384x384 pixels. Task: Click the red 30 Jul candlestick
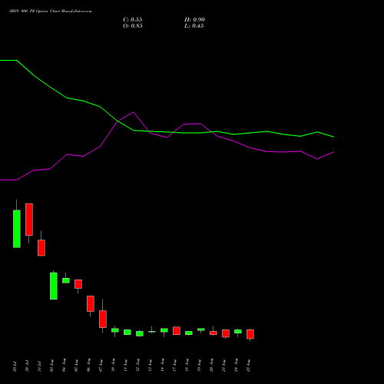pos(29,220)
